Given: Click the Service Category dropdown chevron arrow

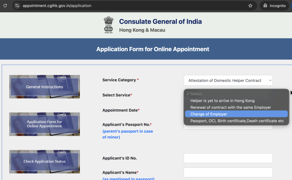Looking at the screenshot, I should coord(270,80).
